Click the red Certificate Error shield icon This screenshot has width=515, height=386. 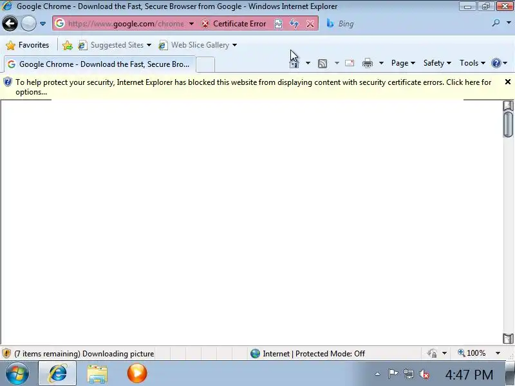pyautogui.click(x=205, y=24)
